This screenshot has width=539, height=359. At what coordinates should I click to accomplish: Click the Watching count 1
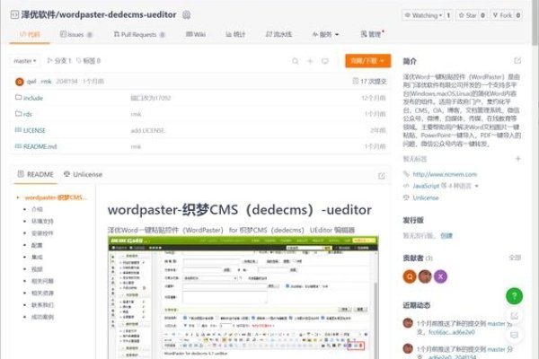coord(448,15)
